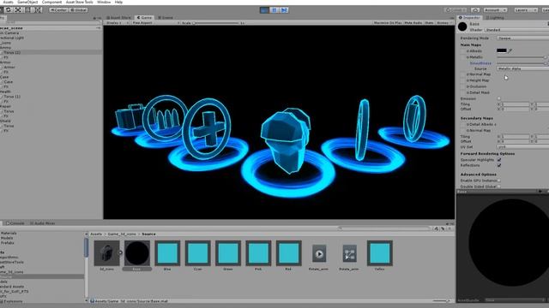
Task: Select Cyan material asset
Action: coord(198,253)
